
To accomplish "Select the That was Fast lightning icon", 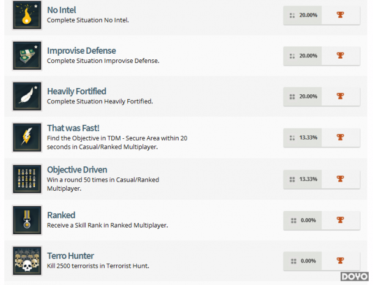I will click(x=27, y=138).
